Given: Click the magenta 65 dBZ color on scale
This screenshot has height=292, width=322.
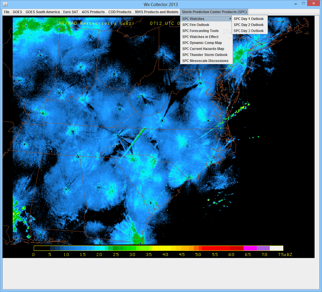Looking at the screenshot, I should pyautogui.click(x=250, y=248).
